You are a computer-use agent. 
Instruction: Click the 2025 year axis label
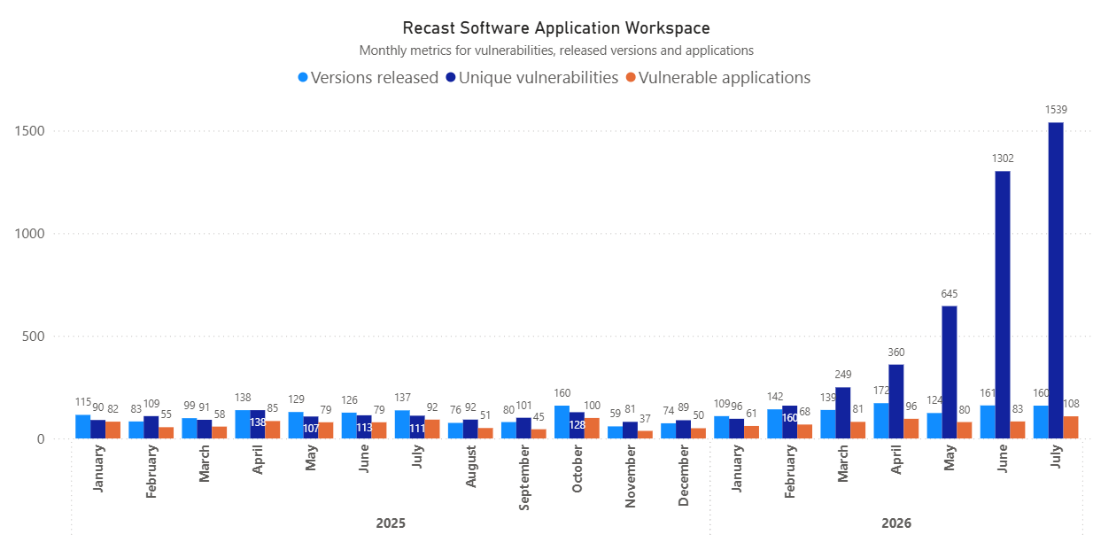tap(391, 523)
